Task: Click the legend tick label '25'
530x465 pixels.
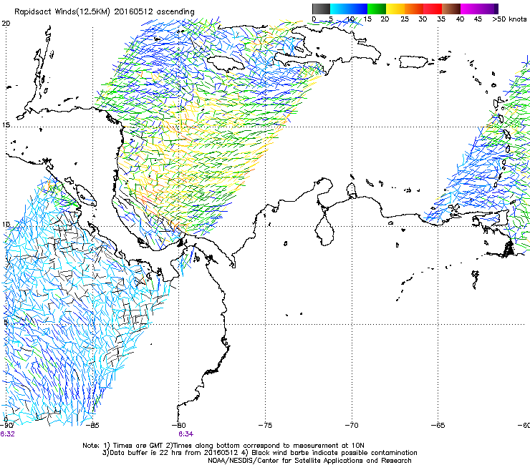Action: [405, 19]
